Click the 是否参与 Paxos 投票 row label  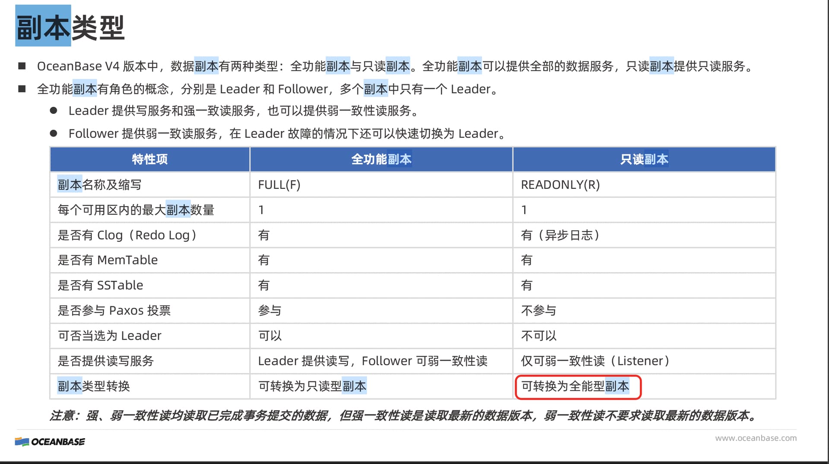pyautogui.click(x=114, y=310)
